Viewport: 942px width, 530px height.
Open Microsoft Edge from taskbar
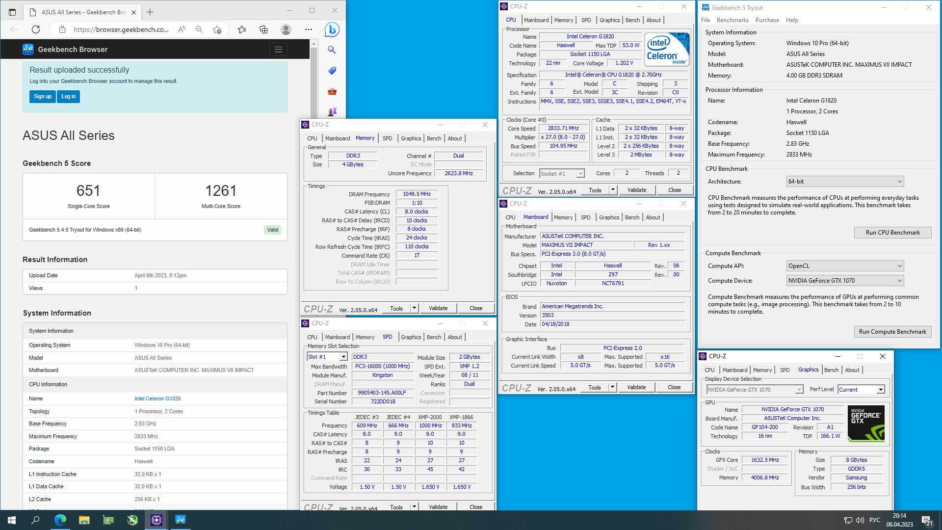coord(60,520)
